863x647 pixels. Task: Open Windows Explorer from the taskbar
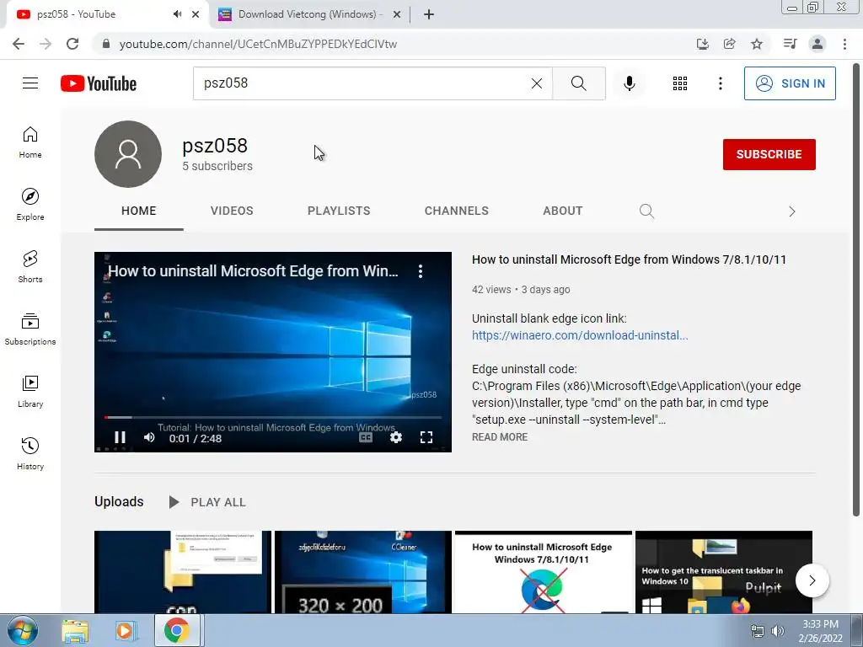point(75,630)
